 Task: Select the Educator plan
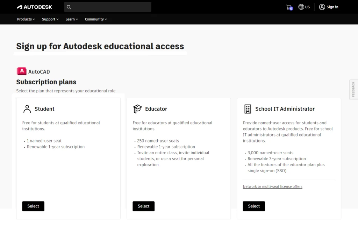pyautogui.click(x=143, y=206)
